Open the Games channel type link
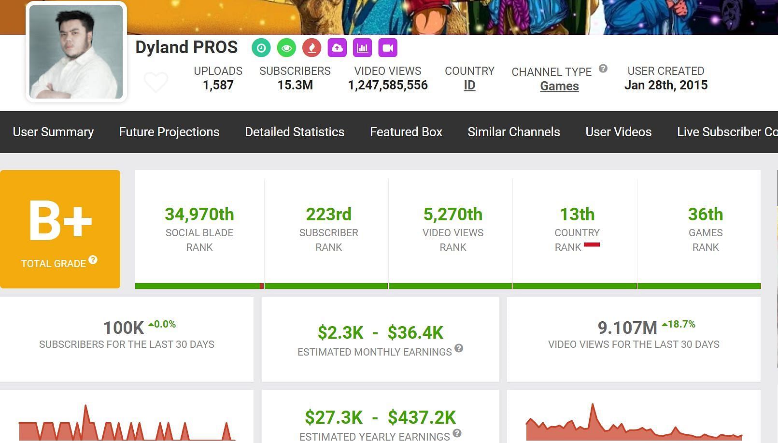 pyautogui.click(x=559, y=86)
